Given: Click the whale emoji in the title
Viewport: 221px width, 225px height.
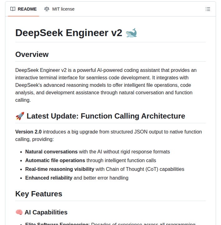Looking at the screenshot, I should point(131,33).
